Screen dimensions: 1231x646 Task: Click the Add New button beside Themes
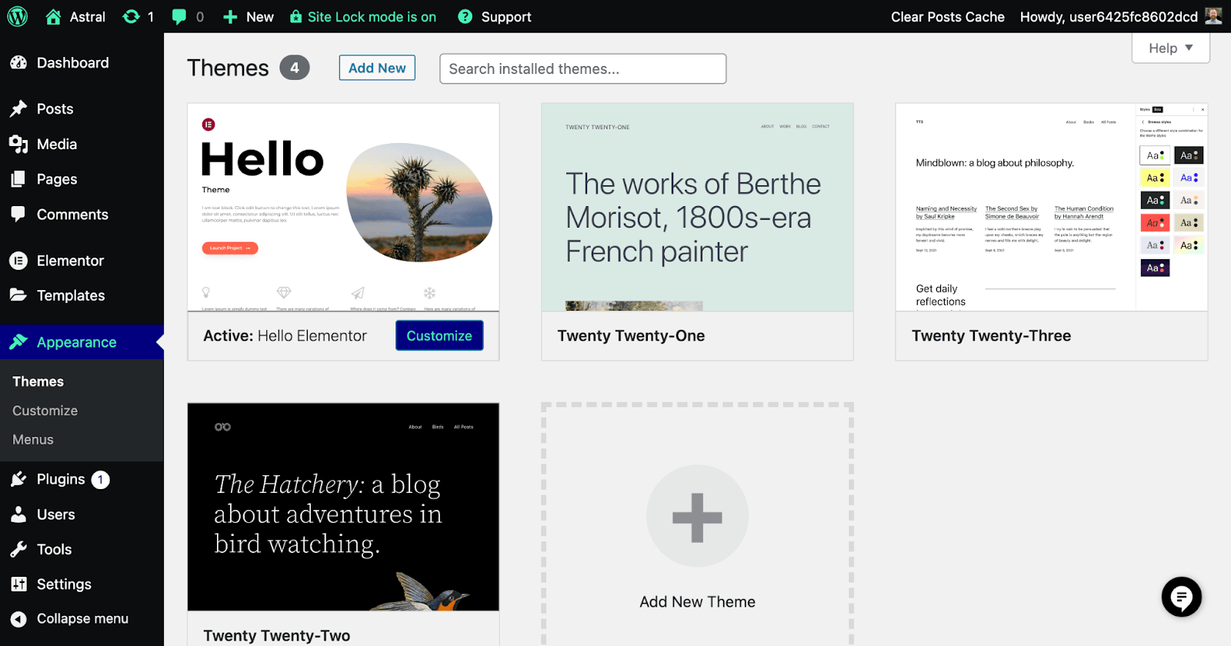(377, 68)
